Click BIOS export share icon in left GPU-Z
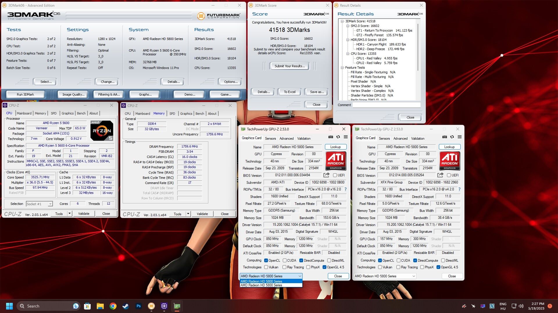Screen dimensions: 558x313 [x=326, y=175]
